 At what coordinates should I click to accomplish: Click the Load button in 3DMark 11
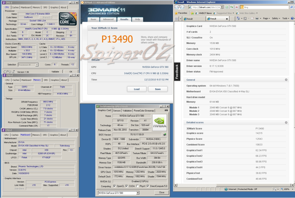(137, 89)
